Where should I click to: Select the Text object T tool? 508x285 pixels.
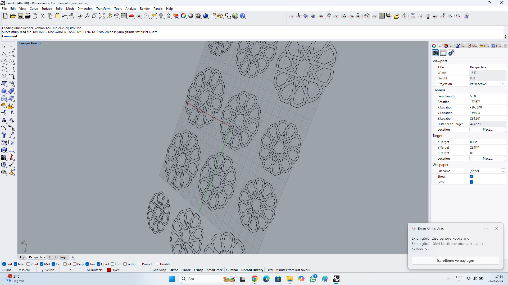point(4,135)
